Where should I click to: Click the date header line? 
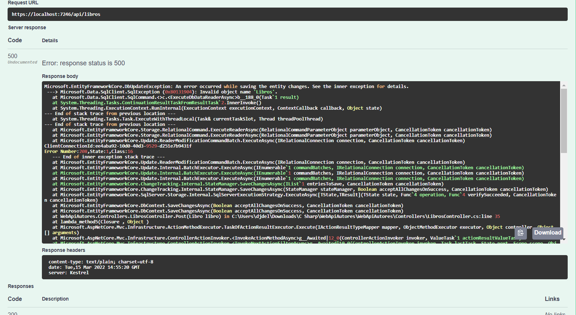pyautogui.click(x=94, y=267)
